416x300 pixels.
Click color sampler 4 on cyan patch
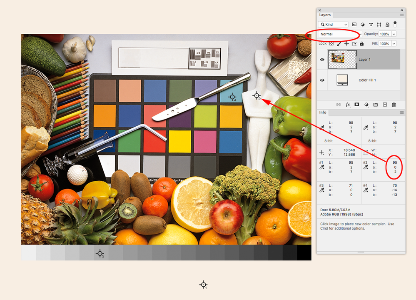(x=232, y=97)
